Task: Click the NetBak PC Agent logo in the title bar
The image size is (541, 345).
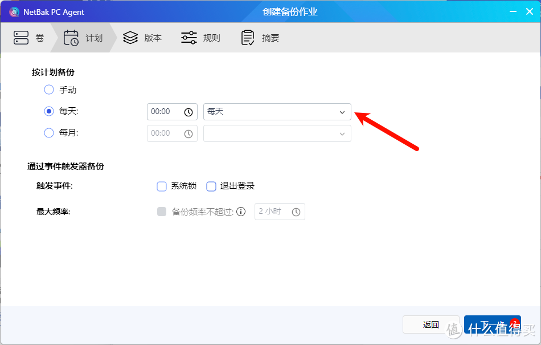Action: [x=14, y=11]
